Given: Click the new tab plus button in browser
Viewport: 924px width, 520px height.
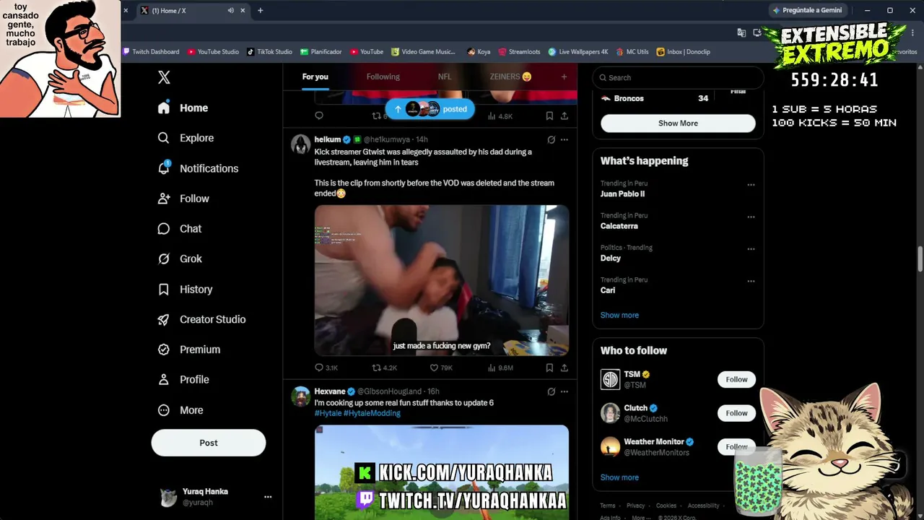Looking at the screenshot, I should click(x=260, y=10).
